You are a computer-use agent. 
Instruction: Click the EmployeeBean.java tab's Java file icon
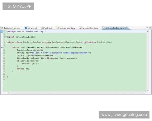[x=2, y=28]
